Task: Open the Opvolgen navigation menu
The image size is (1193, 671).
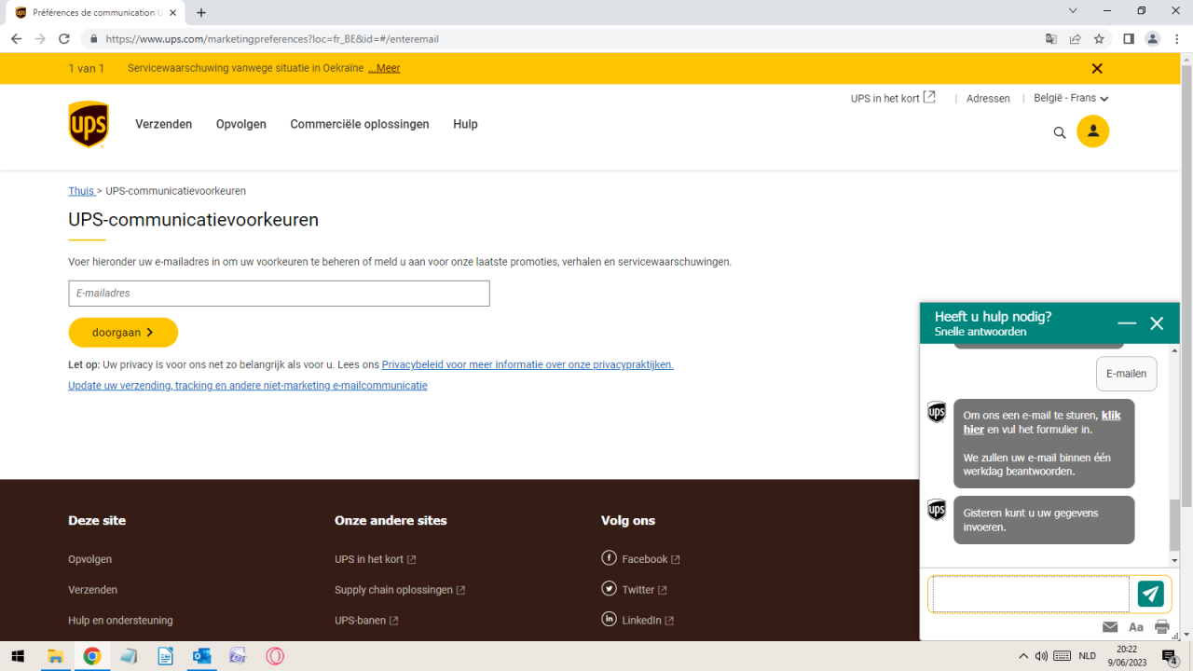Action: [240, 124]
